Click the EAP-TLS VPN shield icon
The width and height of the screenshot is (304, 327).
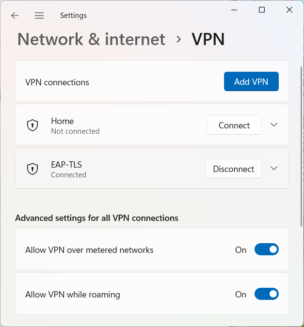point(32,169)
